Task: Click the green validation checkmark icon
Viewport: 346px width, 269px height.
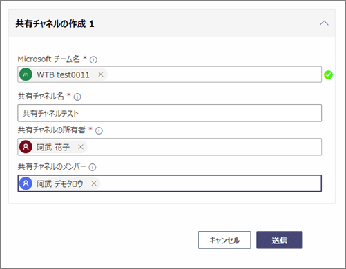Action: (328, 74)
